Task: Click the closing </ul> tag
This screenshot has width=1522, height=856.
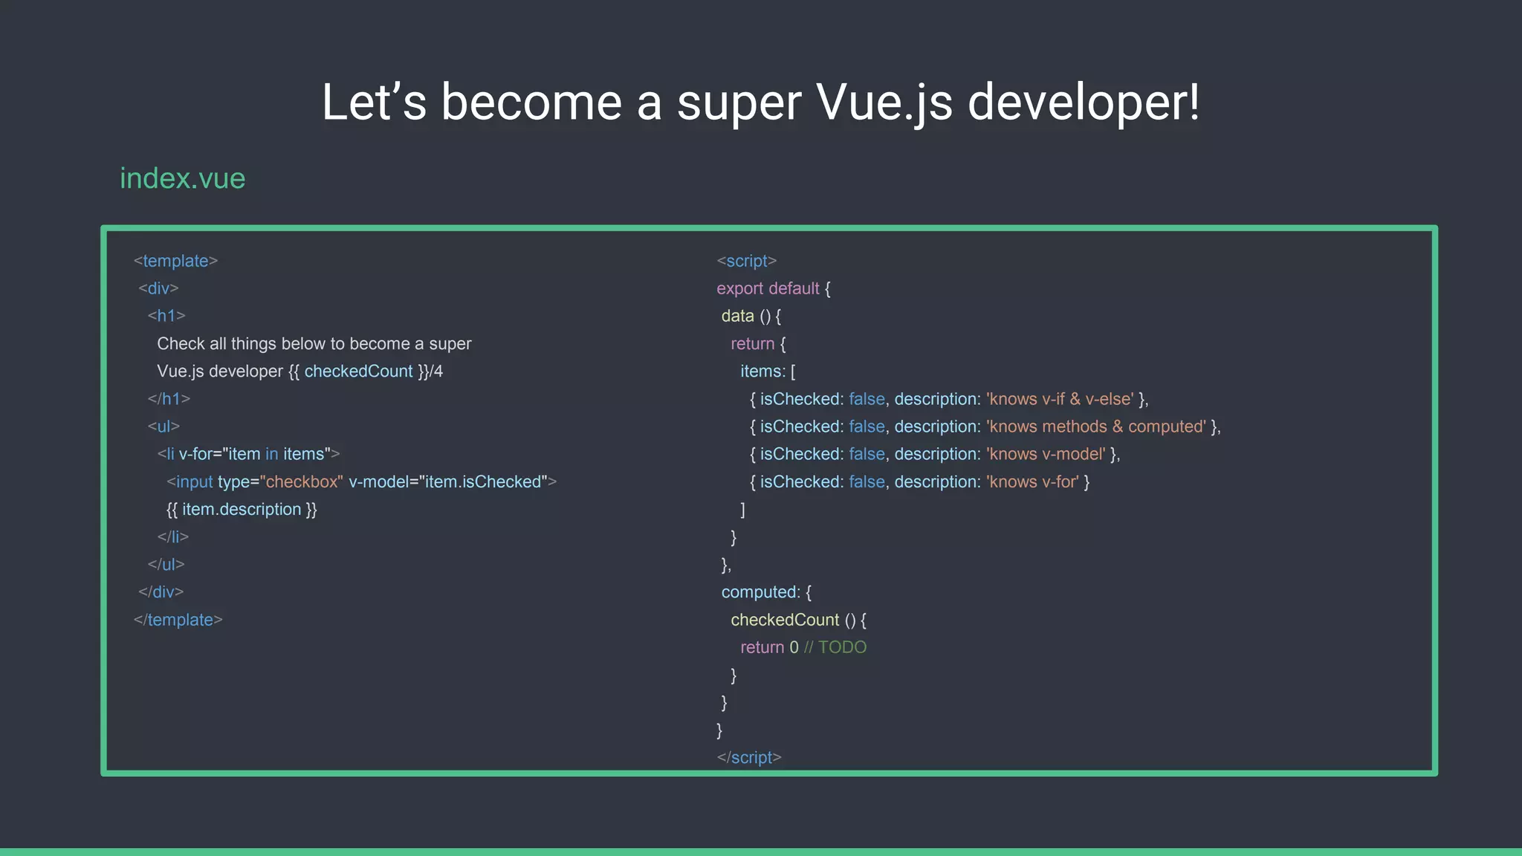Action: pos(166,565)
